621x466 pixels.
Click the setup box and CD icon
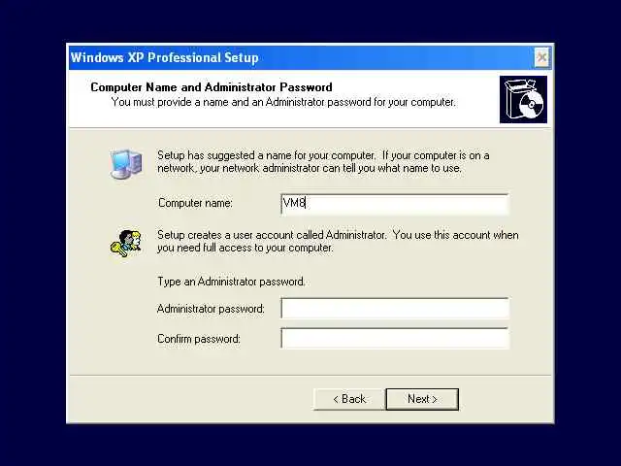pyautogui.click(x=523, y=100)
